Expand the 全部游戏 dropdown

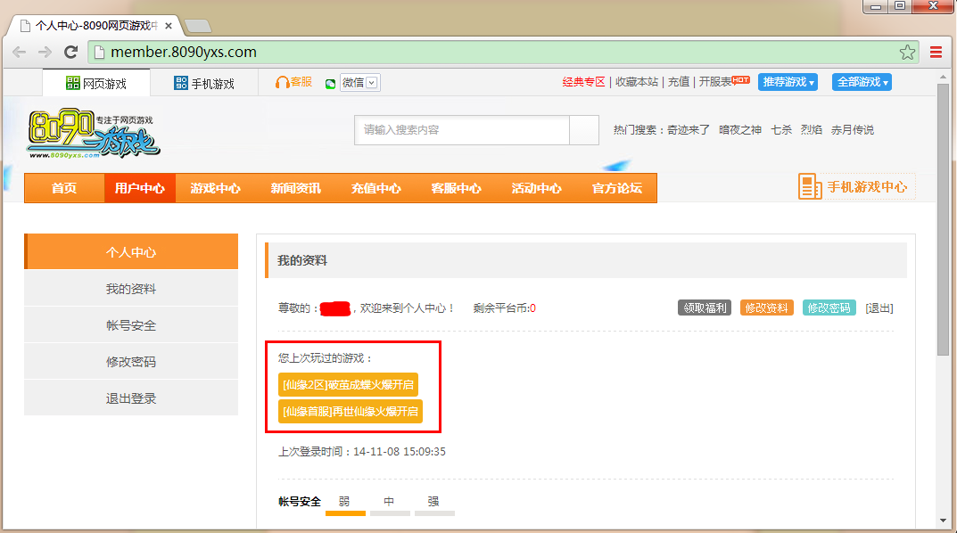pyautogui.click(x=862, y=82)
